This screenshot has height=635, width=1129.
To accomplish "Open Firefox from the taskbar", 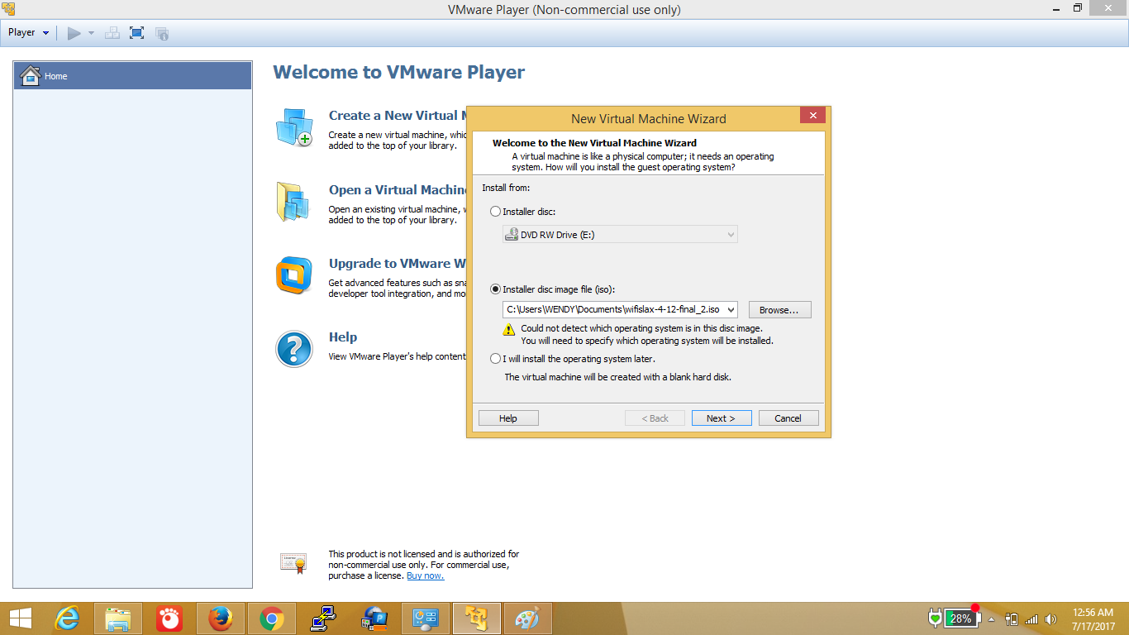I will click(221, 618).
